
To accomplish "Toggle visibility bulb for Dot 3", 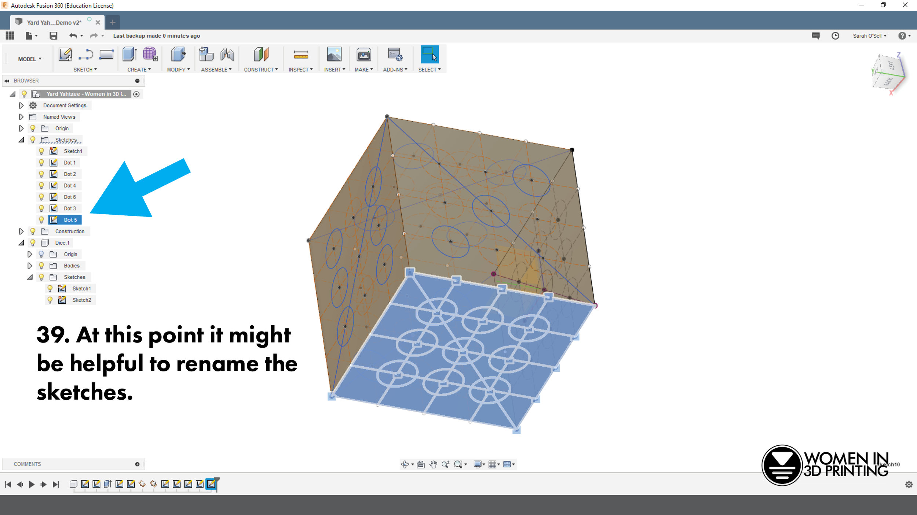I will click(41, 208).
